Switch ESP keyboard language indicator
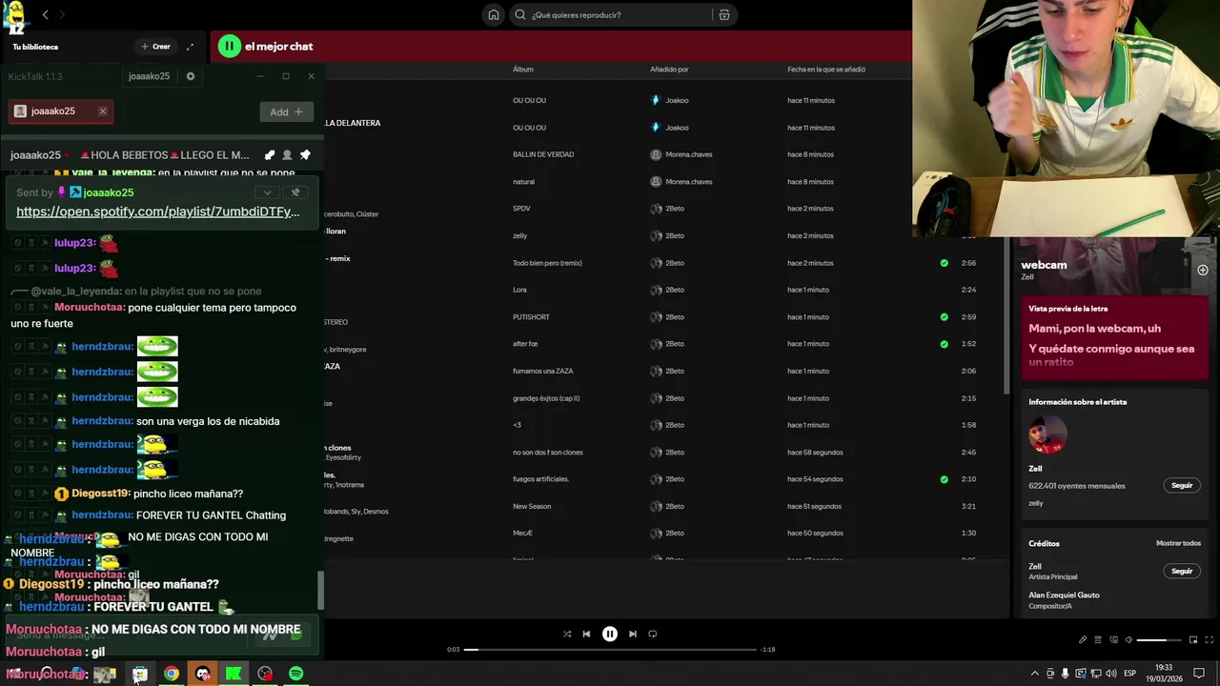The image size is (1220, 686). (x=1129, y=674)
